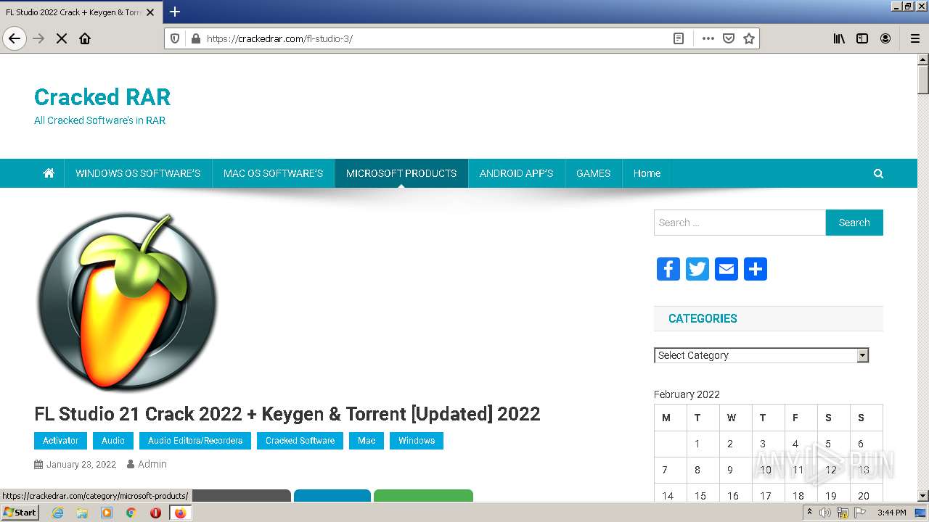Click the tray network icon

coord(843,513)
